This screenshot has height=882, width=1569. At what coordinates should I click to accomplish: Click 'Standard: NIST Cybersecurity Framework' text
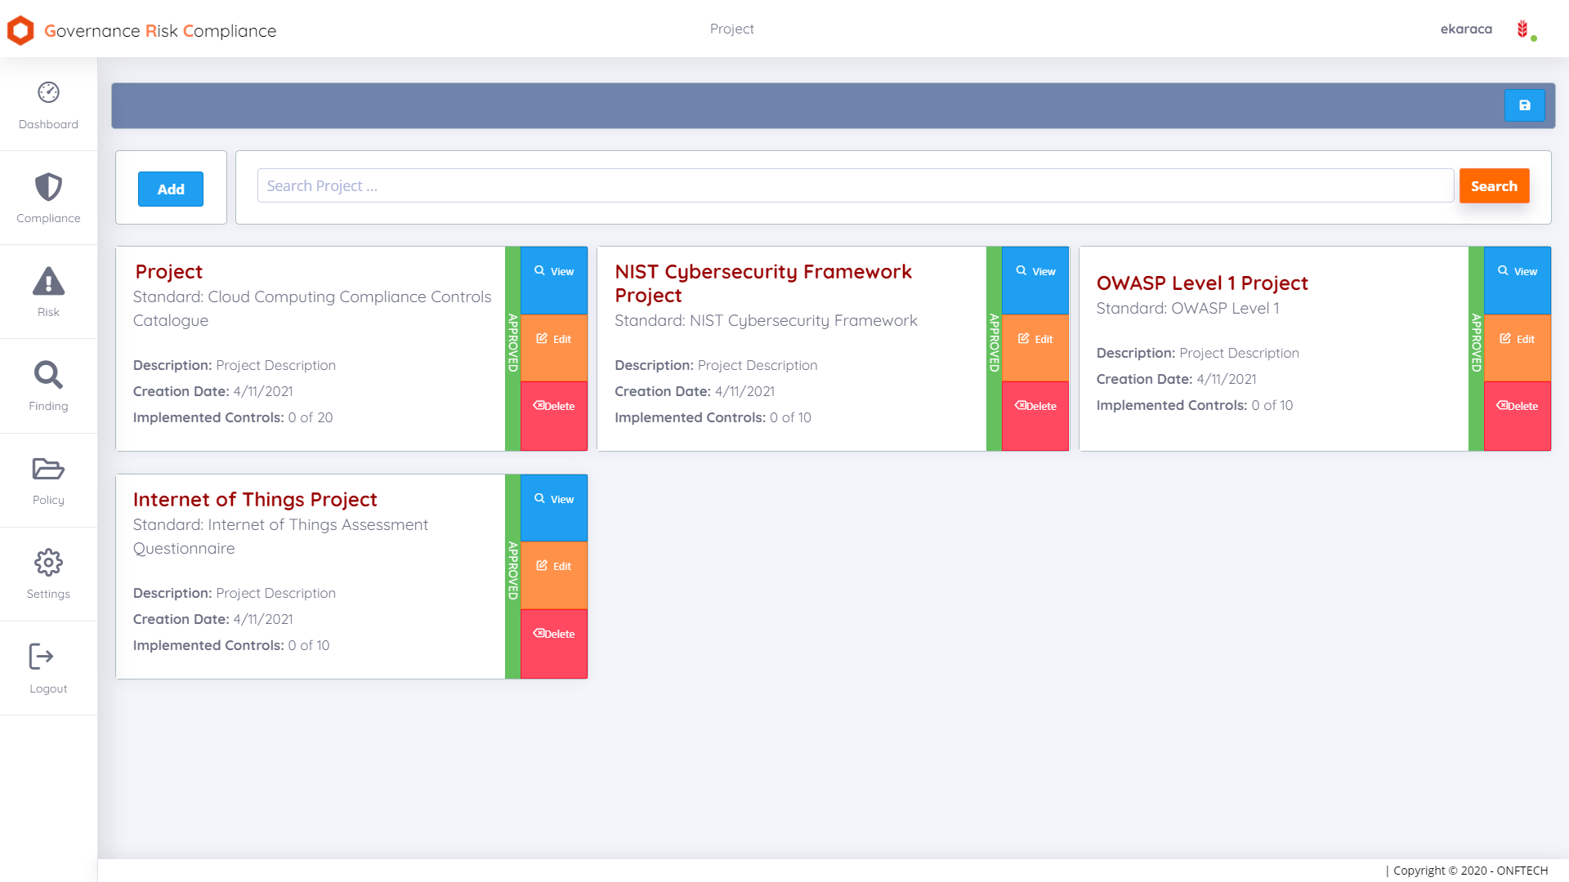(766, 321)
